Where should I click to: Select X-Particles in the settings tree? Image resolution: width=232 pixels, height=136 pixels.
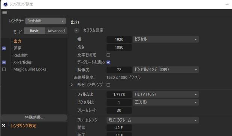22,62
